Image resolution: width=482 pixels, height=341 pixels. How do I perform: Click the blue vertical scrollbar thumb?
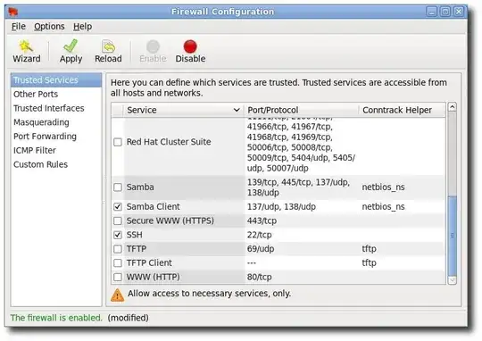[x=453, y=236]
